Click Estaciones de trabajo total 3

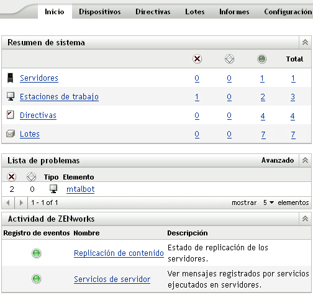(x=293, y=97)
